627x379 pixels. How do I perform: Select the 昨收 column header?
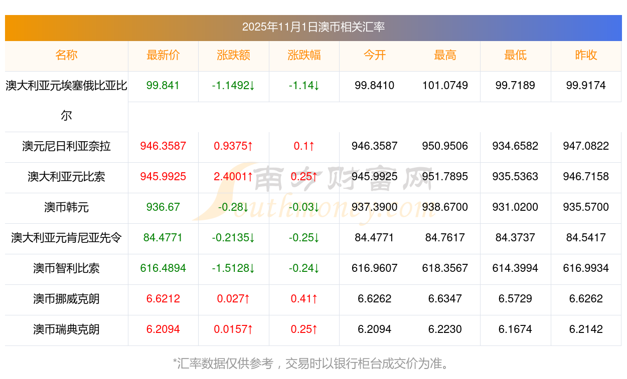click(586, 55)
